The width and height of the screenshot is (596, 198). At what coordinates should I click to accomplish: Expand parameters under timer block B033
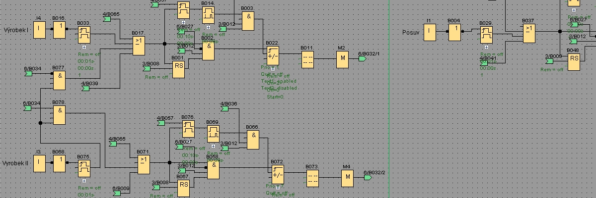84,48
